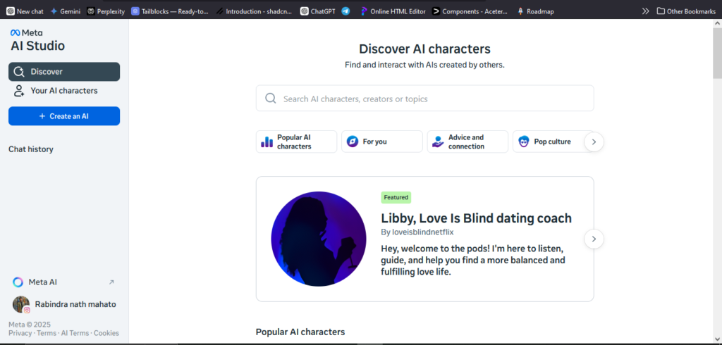722x345 pixels.
Task: Click the scrollbar up arrow
Action: click(x=717, y=23)
